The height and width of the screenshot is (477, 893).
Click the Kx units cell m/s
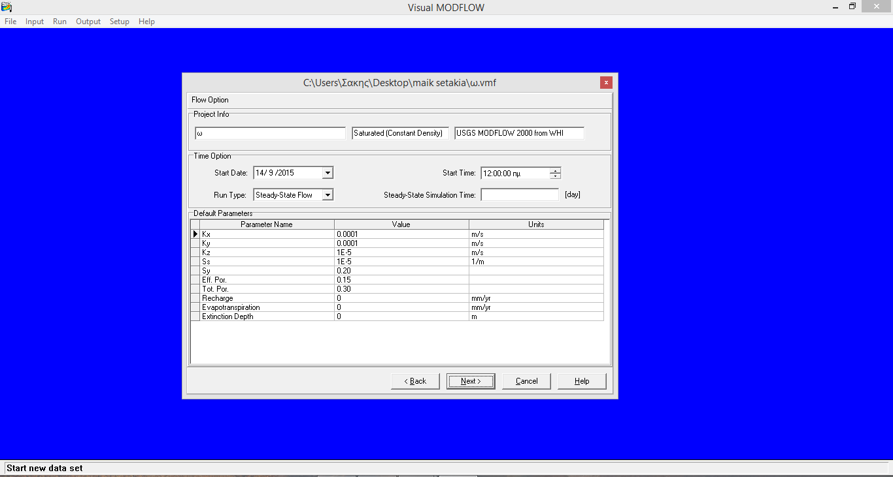(x=536, y=234)
